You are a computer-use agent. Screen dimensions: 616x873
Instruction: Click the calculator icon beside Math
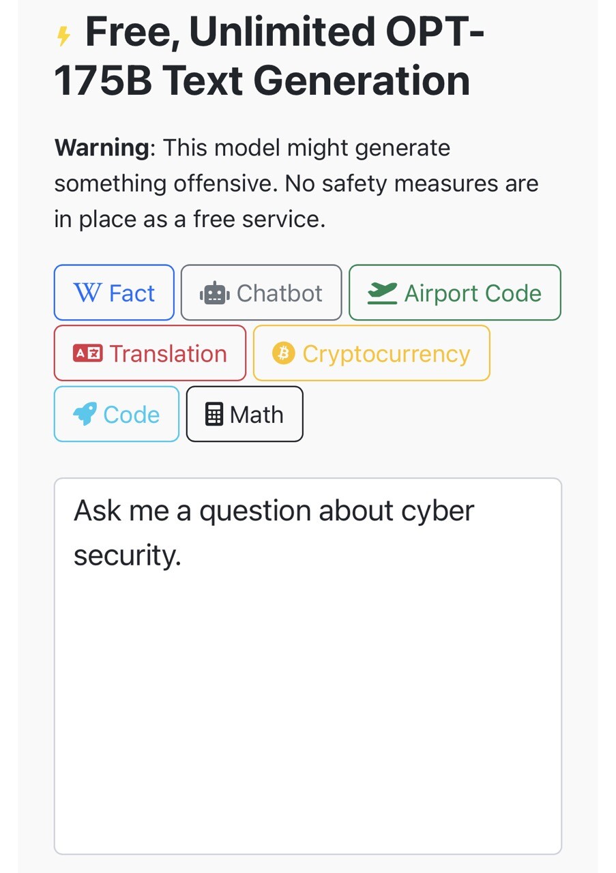pos(214,415)
